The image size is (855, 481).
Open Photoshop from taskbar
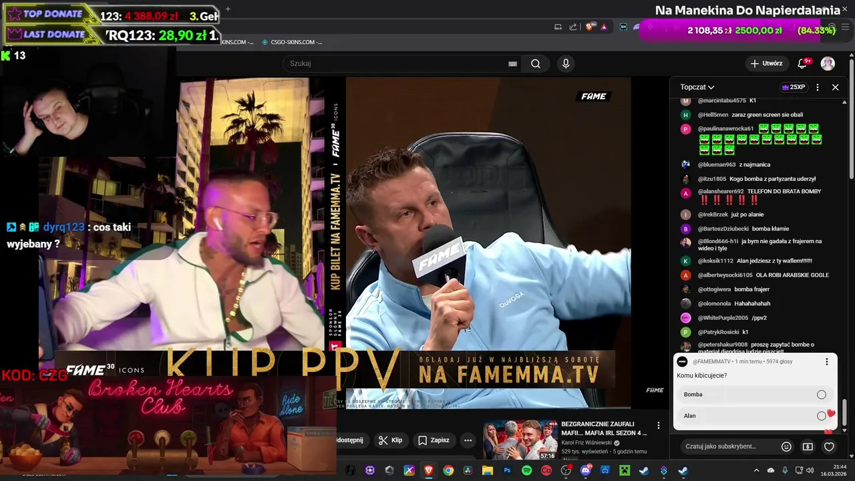coord(507,470)
